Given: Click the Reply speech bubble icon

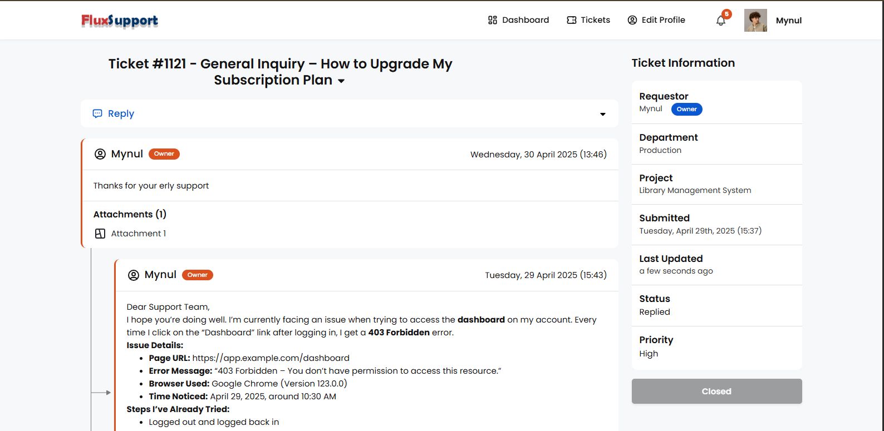Looking at the screenshot, I should point(97,113).
